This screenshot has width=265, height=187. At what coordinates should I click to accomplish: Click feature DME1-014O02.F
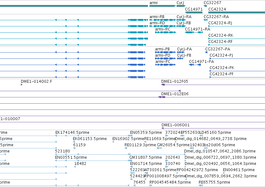coord(36,82)
